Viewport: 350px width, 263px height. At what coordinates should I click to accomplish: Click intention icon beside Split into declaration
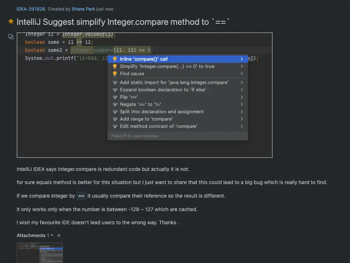pos(115,112)
